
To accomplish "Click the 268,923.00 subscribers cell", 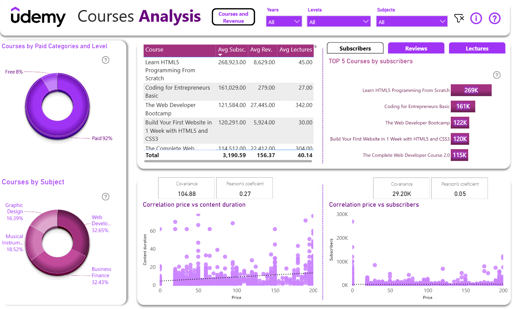I will 232,62.
